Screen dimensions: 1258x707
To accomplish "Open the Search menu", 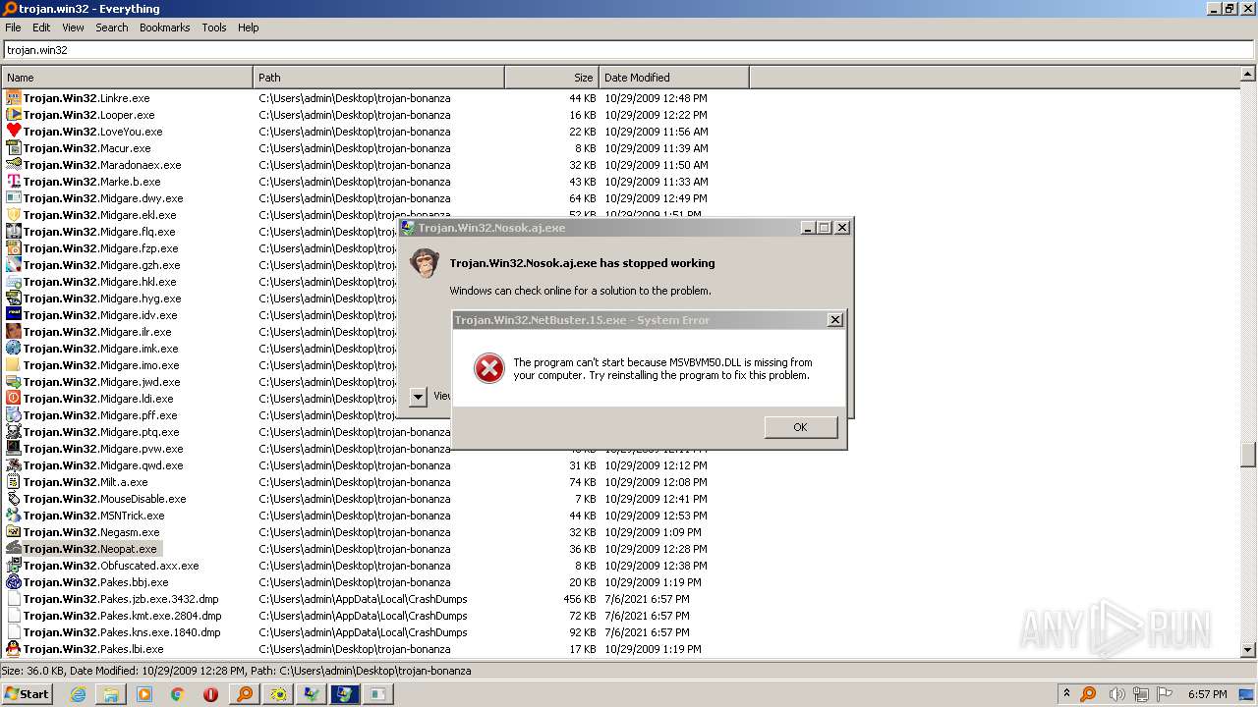I will 112,27.
